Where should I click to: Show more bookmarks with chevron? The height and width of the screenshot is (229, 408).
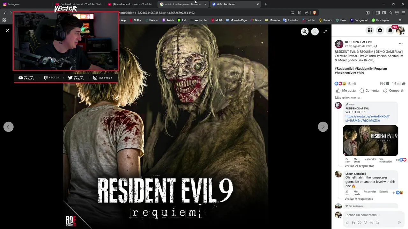click(x=400, y=20)
